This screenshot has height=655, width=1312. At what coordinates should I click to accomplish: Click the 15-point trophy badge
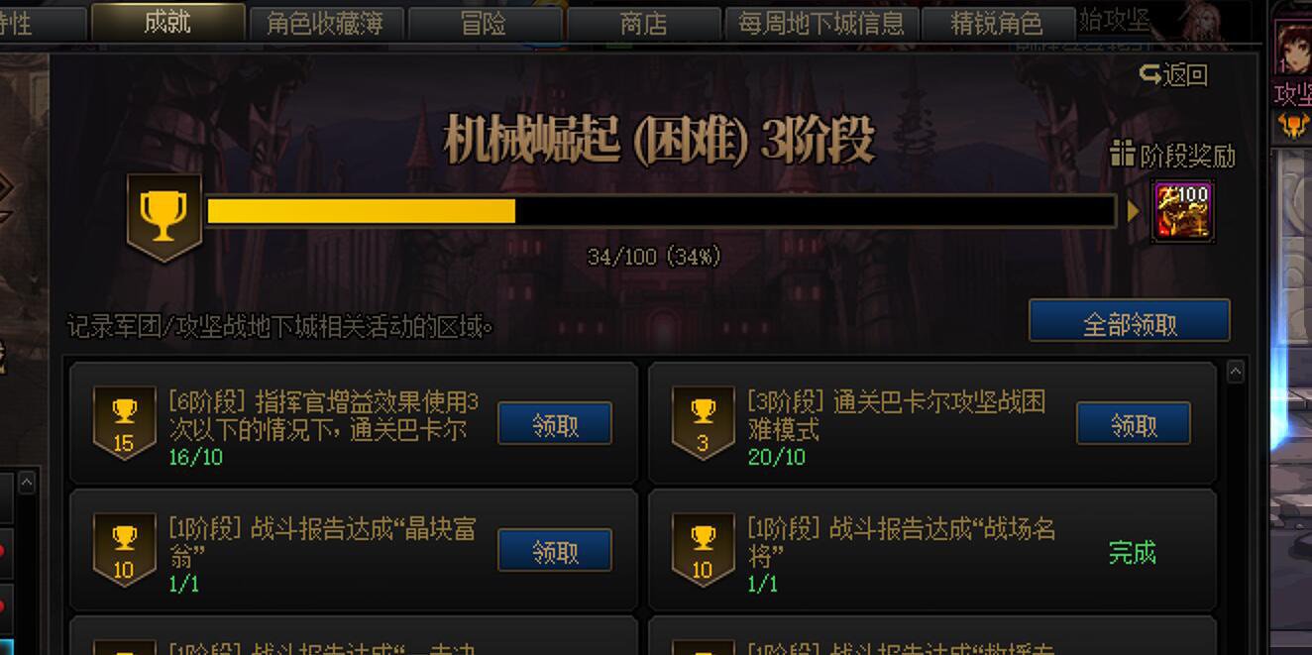(x=124, y=423)
